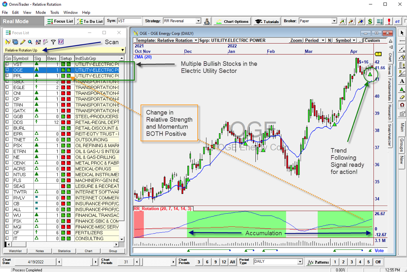Image resolution: width=407 pixels, height=272 pixels.
Task: Check the Go box for SEAS
Action: (7, 186)
